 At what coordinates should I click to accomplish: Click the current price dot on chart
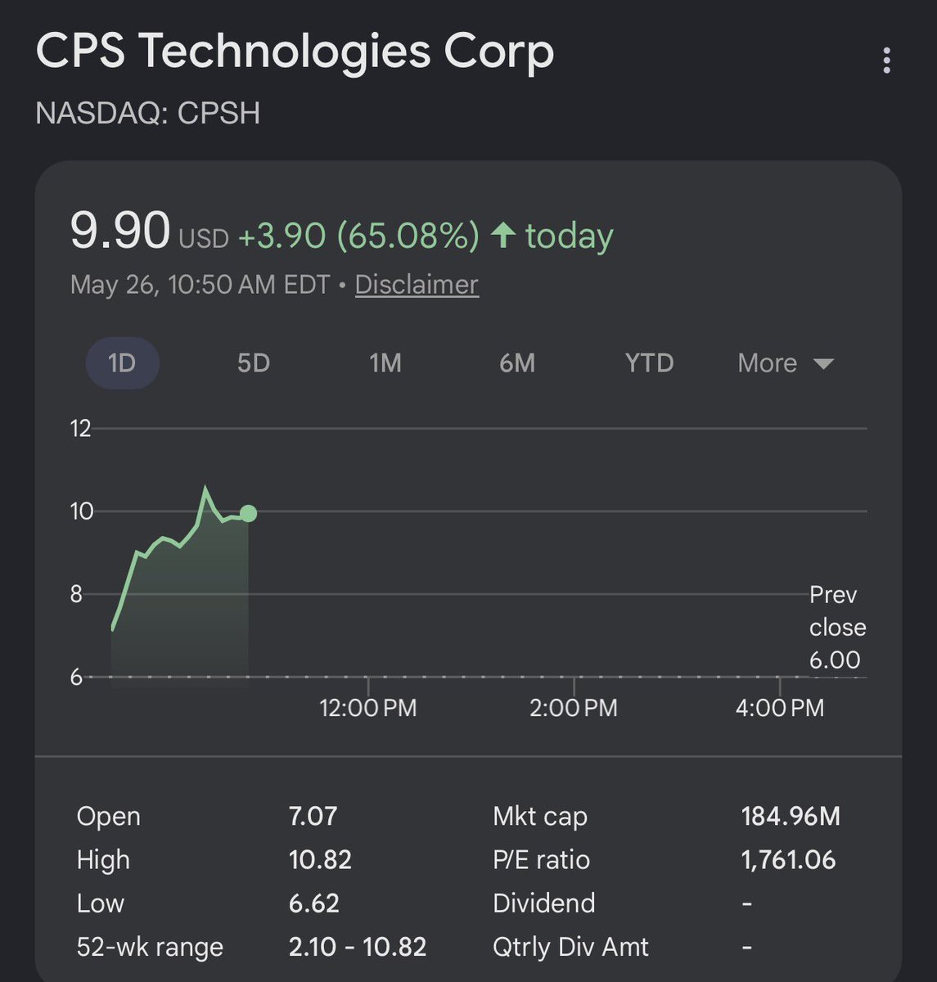pyautogui.click(x=249, y=513)
